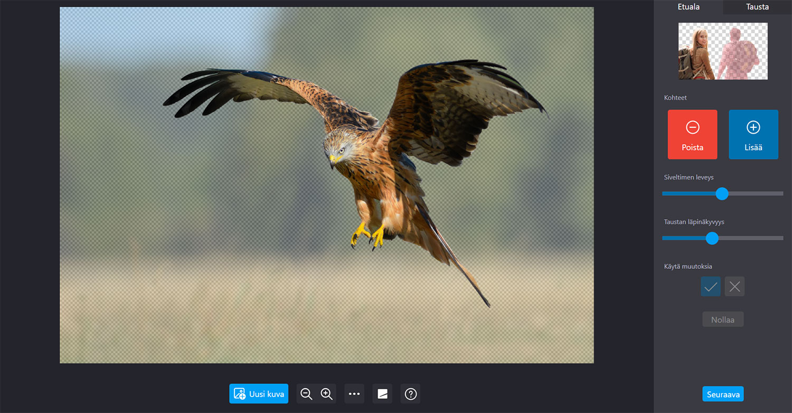Click the Seuraava button
The image size is (792, 413).
click(x=722, y=394)
